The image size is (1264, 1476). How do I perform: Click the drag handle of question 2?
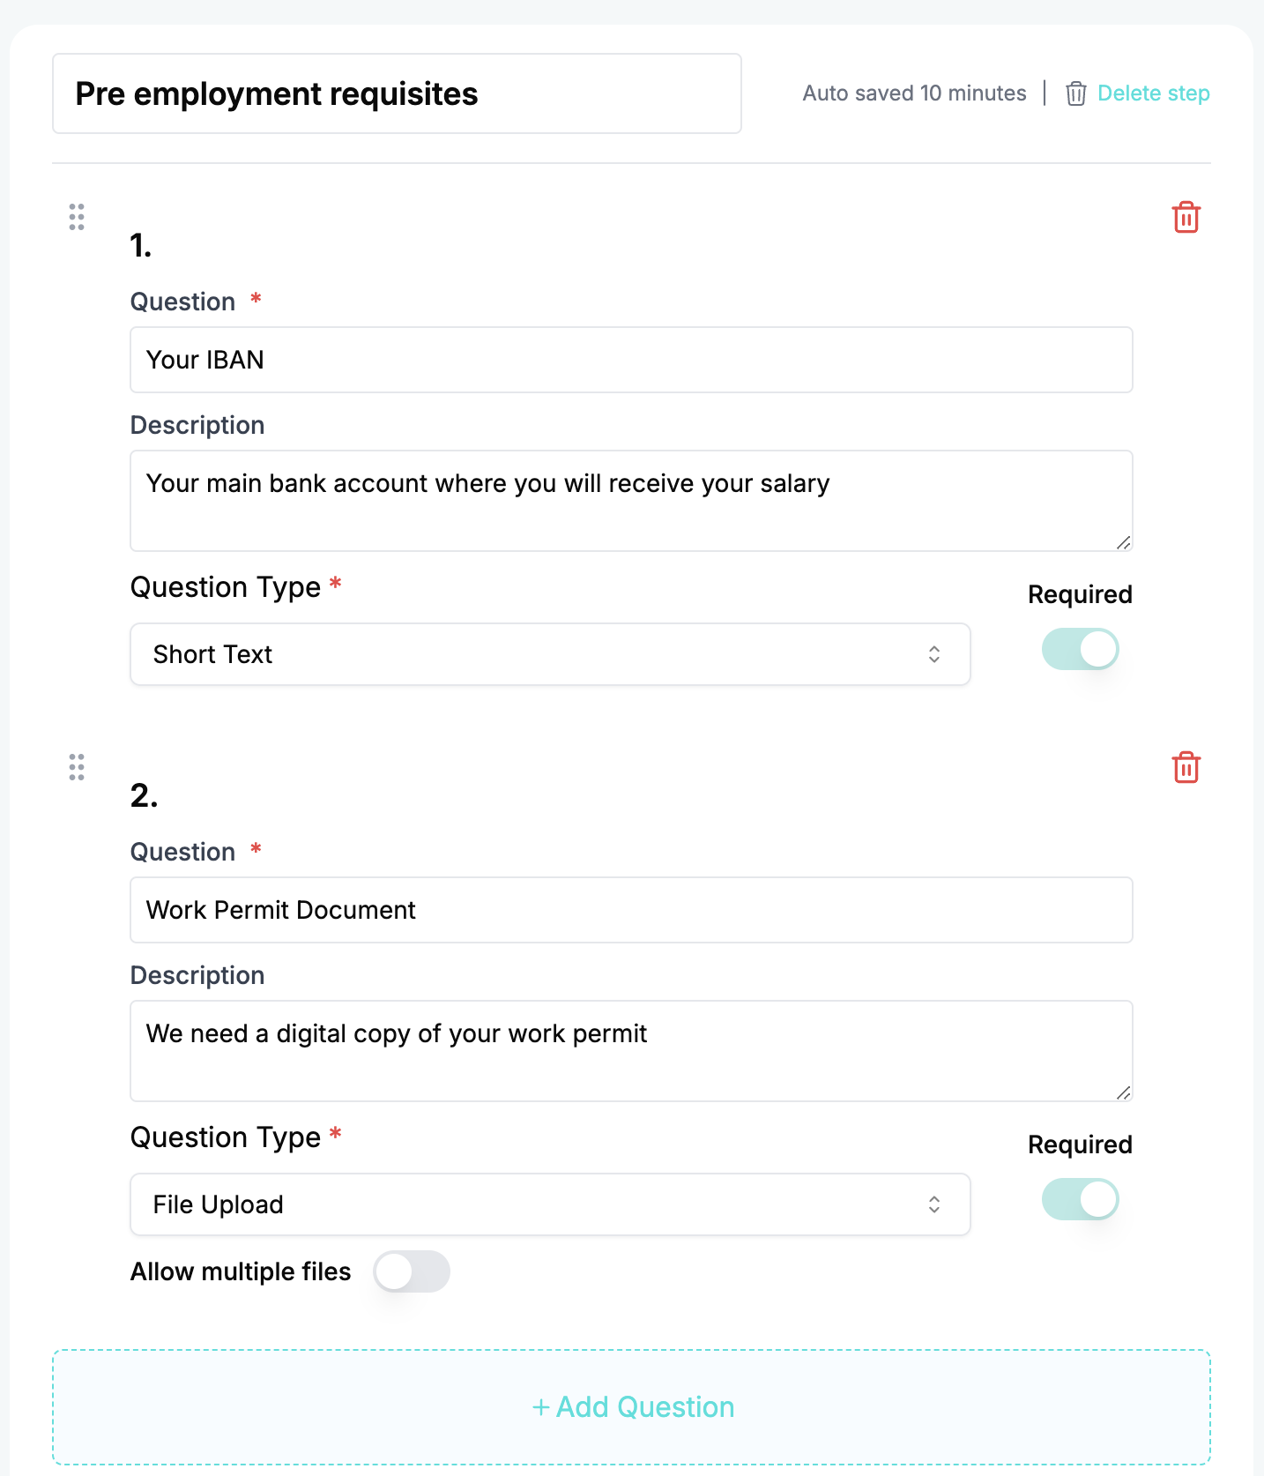click(x=77, y=767)
